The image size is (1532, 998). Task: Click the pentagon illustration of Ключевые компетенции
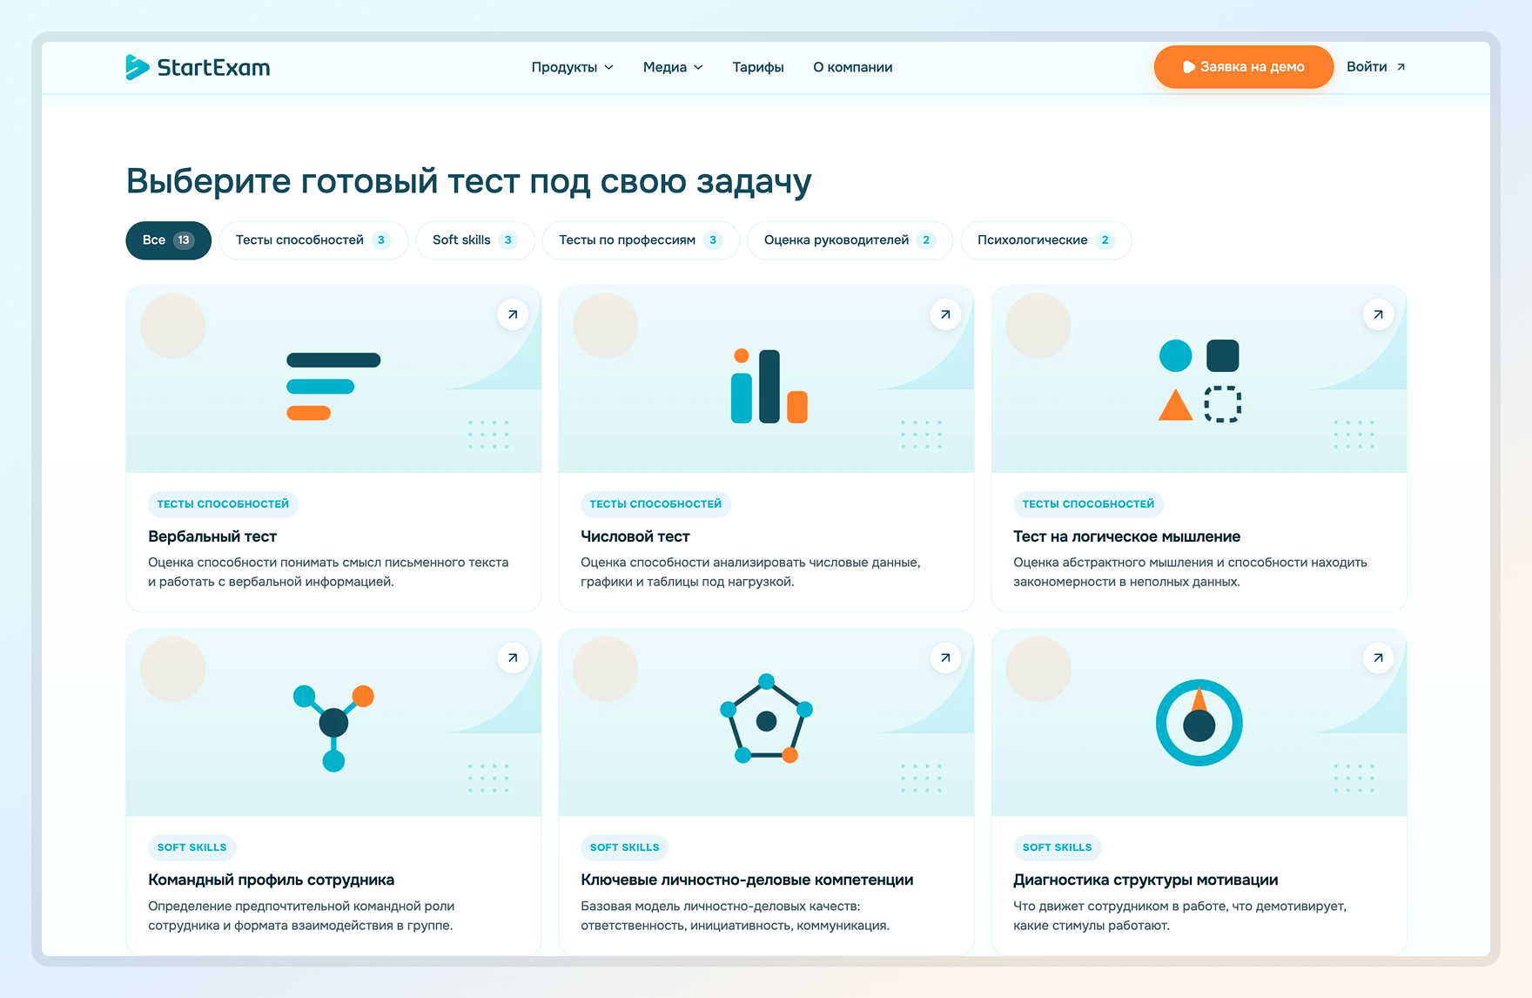[x=766, y=718]
